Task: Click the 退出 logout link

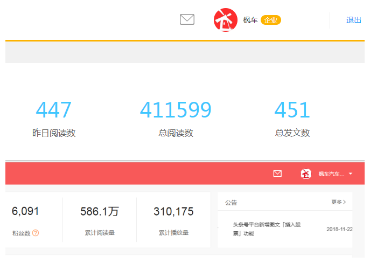Action: (353, 20)
